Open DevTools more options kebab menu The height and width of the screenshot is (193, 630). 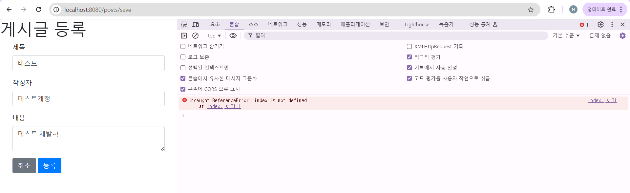[612, 25]
